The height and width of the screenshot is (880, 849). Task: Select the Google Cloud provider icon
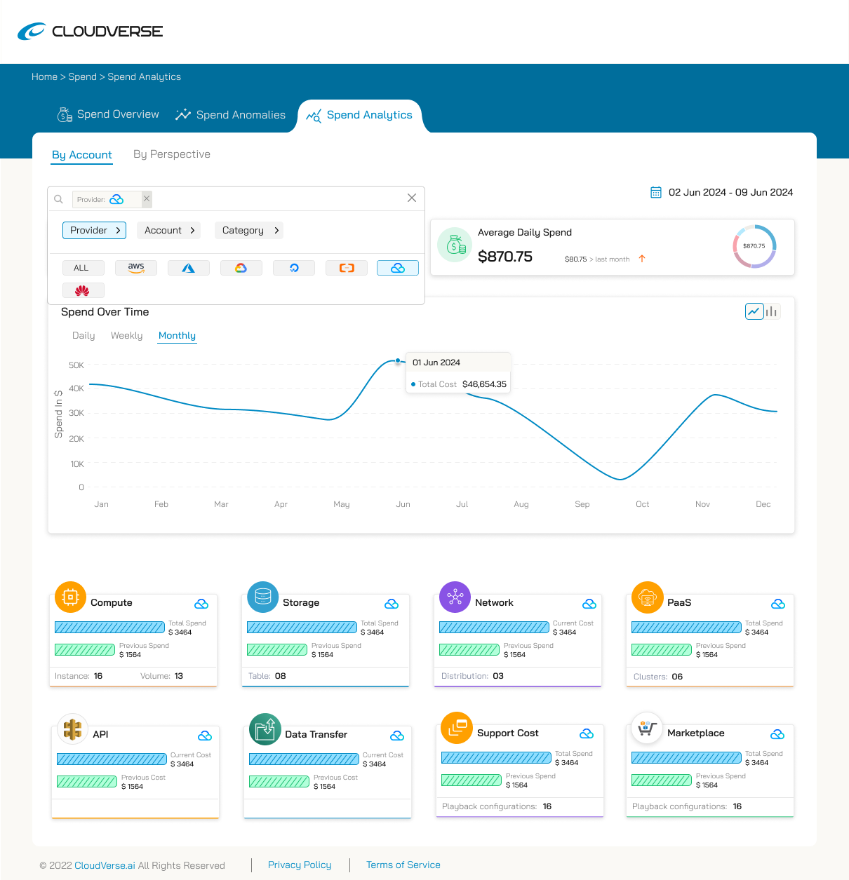click(x=241, y=267)
